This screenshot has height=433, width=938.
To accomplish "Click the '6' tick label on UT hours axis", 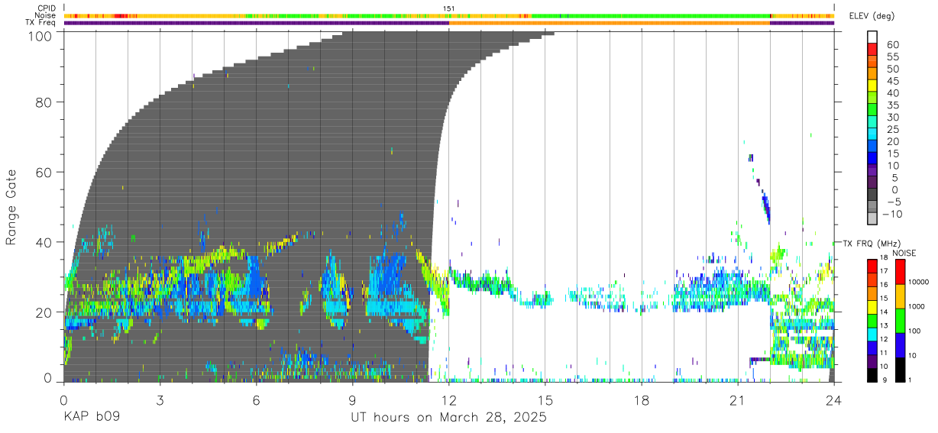I will click(256, 400).
